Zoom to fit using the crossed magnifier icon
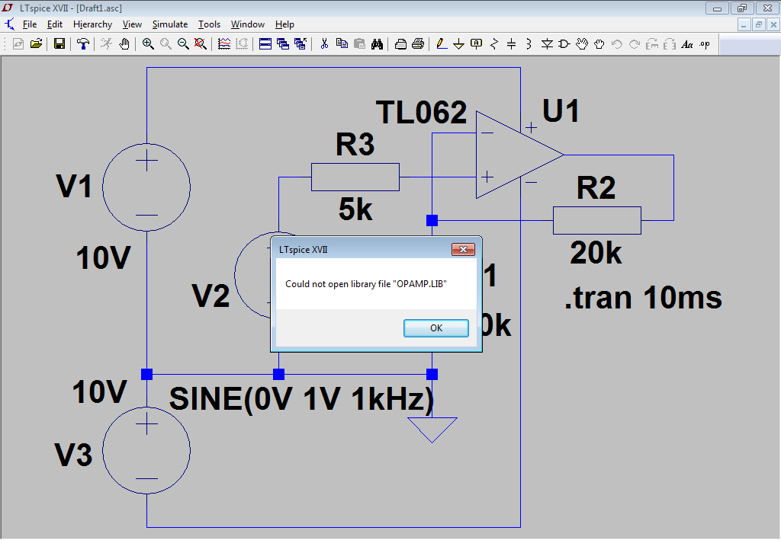 pos(201,44)
